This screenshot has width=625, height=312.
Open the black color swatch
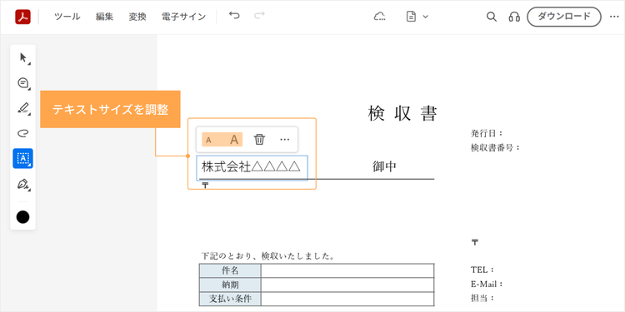coord(22,217)
